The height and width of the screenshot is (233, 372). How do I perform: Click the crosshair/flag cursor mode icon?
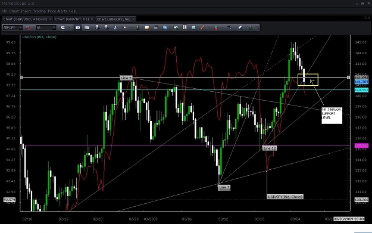point(124,27)
